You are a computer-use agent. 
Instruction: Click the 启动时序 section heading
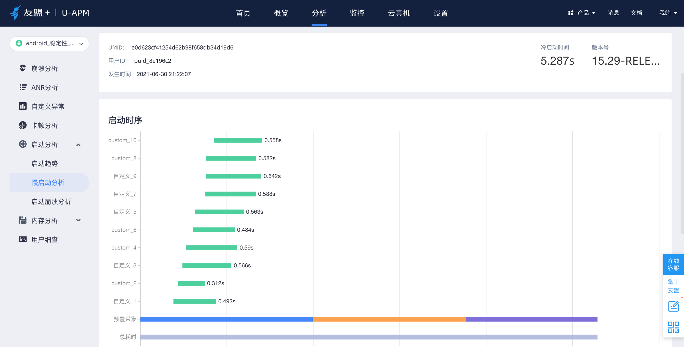click(x=125, y=120)
